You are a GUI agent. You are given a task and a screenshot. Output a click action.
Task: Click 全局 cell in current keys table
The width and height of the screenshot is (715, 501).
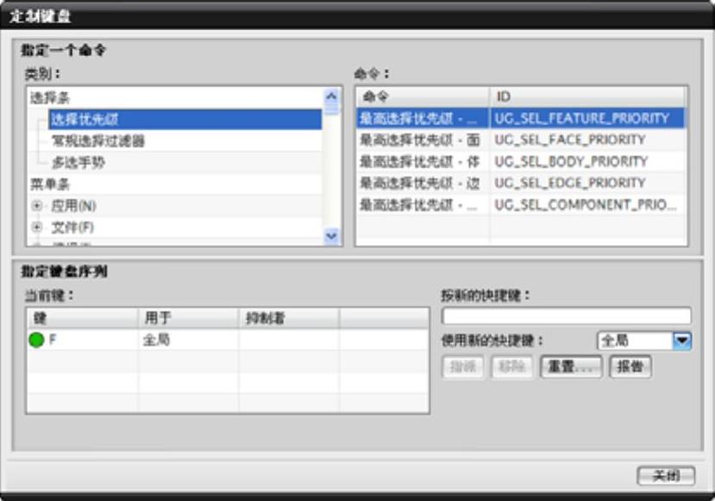156,340
